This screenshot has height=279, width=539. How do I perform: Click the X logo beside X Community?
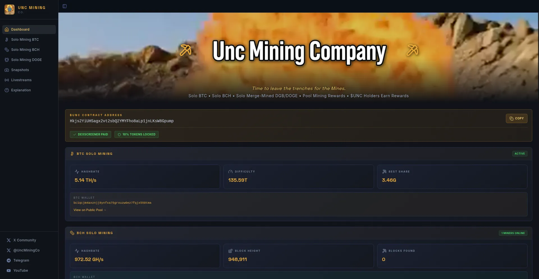tap(9, 240)
